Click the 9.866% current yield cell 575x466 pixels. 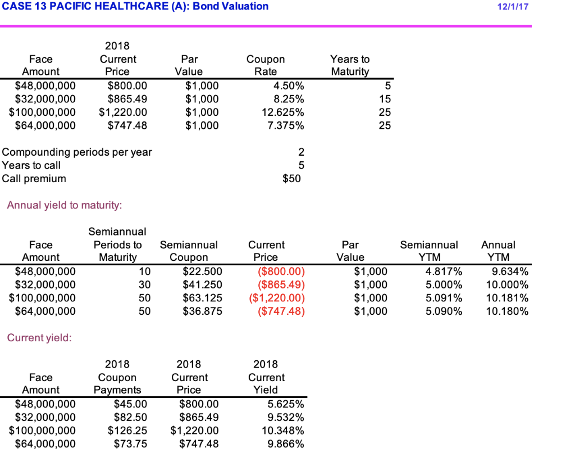pos(285,444)
